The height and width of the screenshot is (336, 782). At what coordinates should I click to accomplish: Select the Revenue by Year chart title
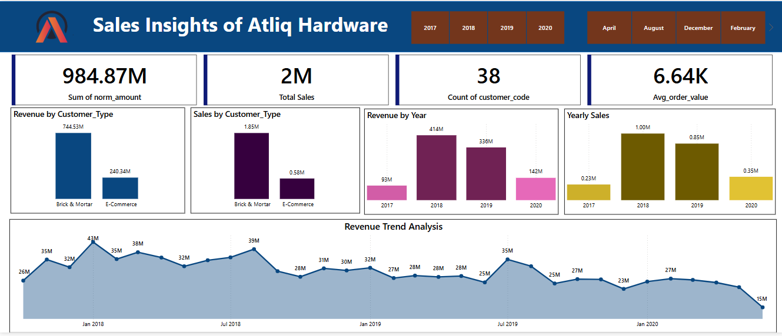[x=397, y=115]
